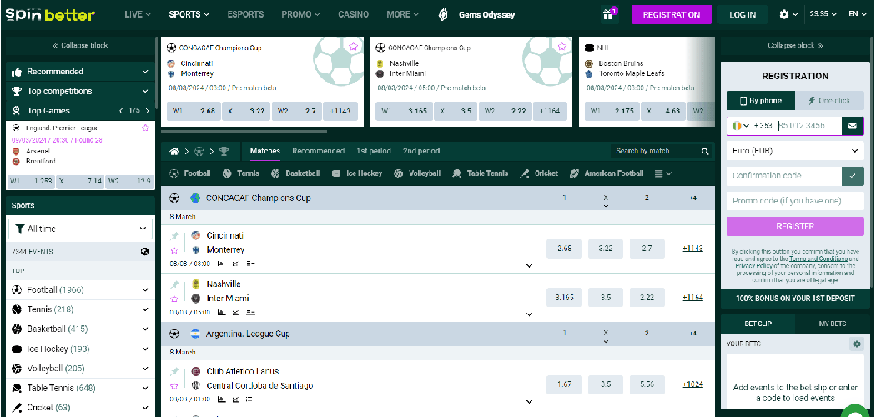Switch to the 1st period tab
This screenshot has width=876, height=417.
click(373, 151)
